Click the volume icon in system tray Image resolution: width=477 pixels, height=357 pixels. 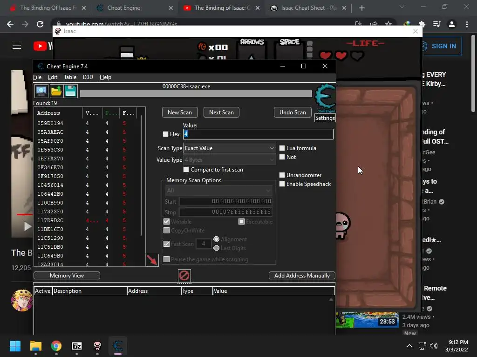click(434, 346)
